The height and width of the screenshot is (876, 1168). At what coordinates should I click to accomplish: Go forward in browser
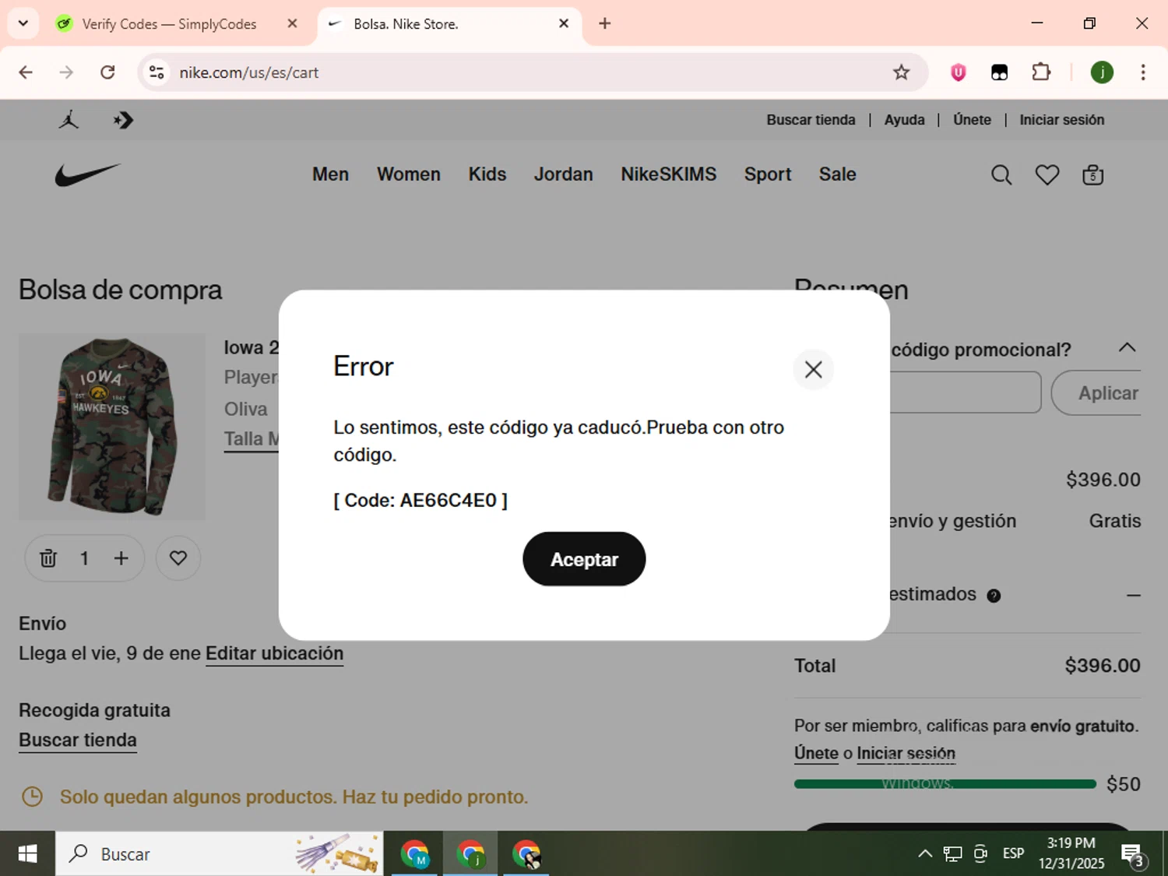(67, 72)
